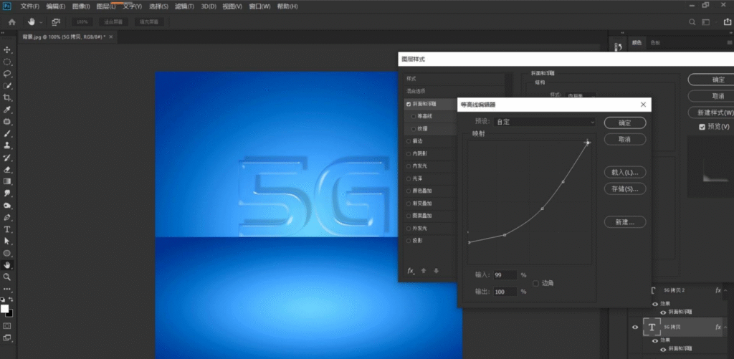Select the Path Selection tool
The image size is (734, 359).
[7, 241]
